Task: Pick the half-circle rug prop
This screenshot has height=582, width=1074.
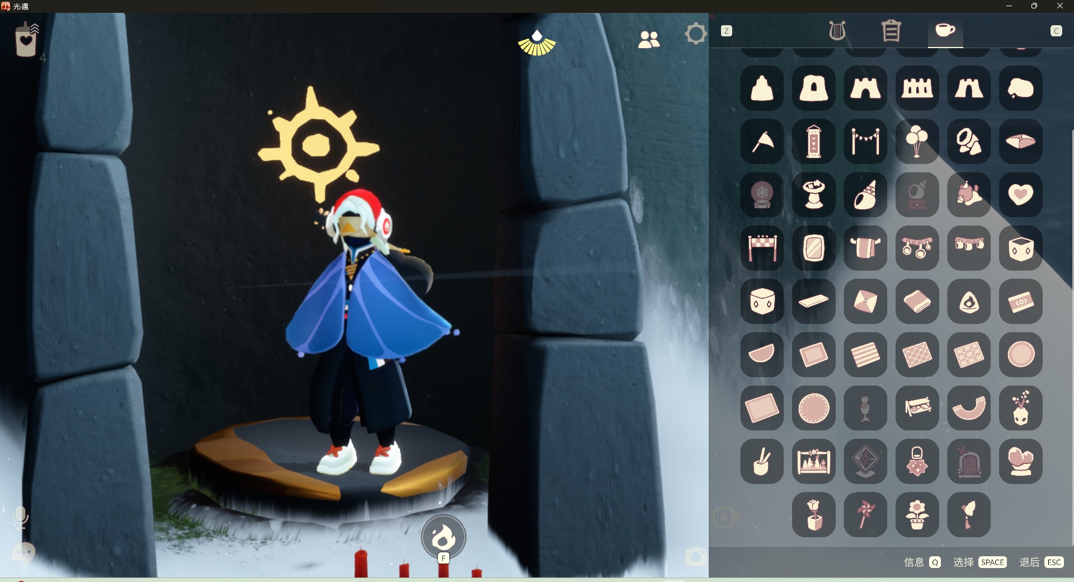Action: [x=762, y=354]
